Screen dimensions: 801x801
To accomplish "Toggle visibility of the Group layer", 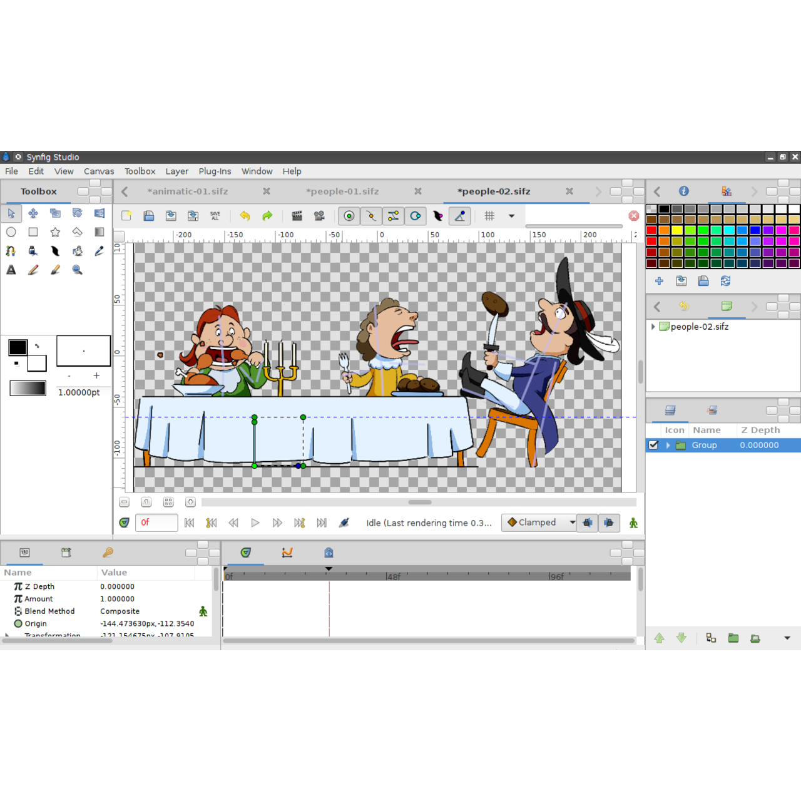I will point(653,445).
